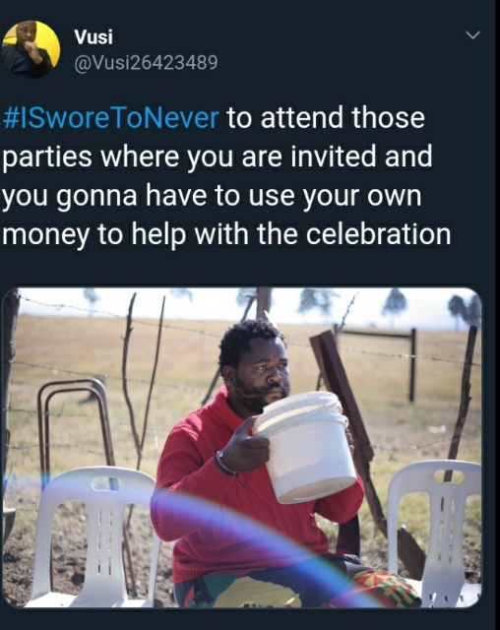Tap the bracelet on the man's wrist
The image size is (500, 630).
coord(223,464)
